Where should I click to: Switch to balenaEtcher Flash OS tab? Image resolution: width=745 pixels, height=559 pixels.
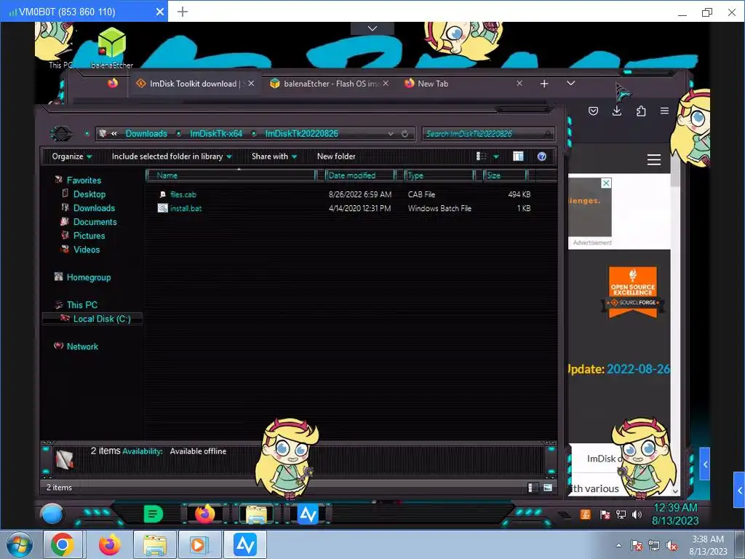[x=329, y=84]
